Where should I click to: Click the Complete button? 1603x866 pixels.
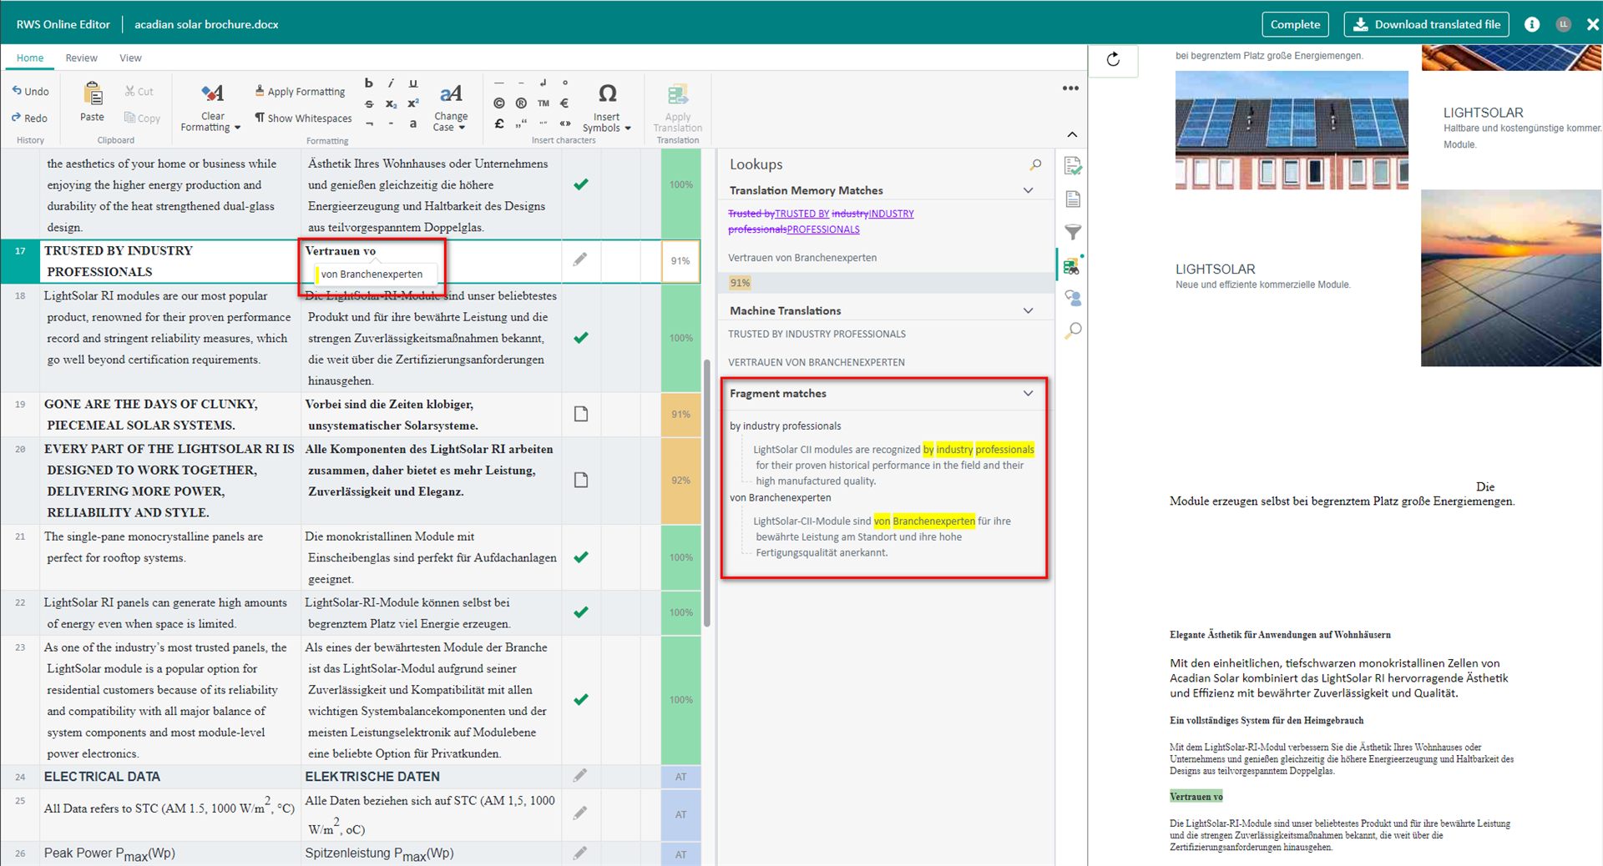(1295, 24)
